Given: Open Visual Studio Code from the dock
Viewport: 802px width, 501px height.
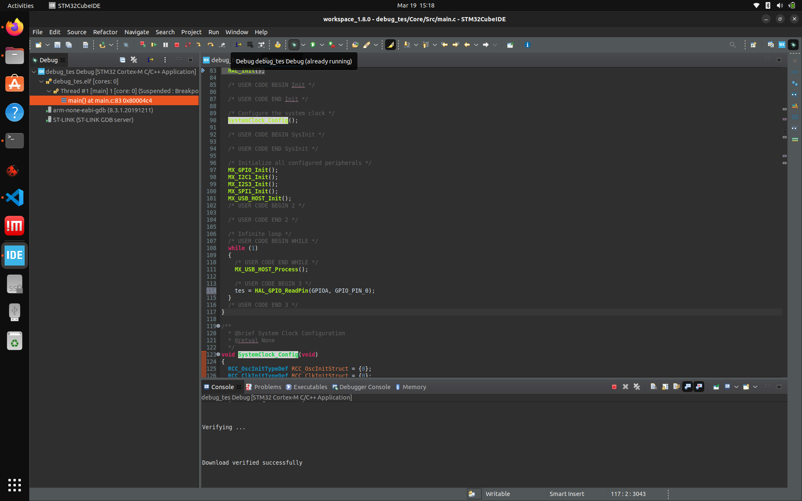Looking at the screenshot, I should [15, 197].
